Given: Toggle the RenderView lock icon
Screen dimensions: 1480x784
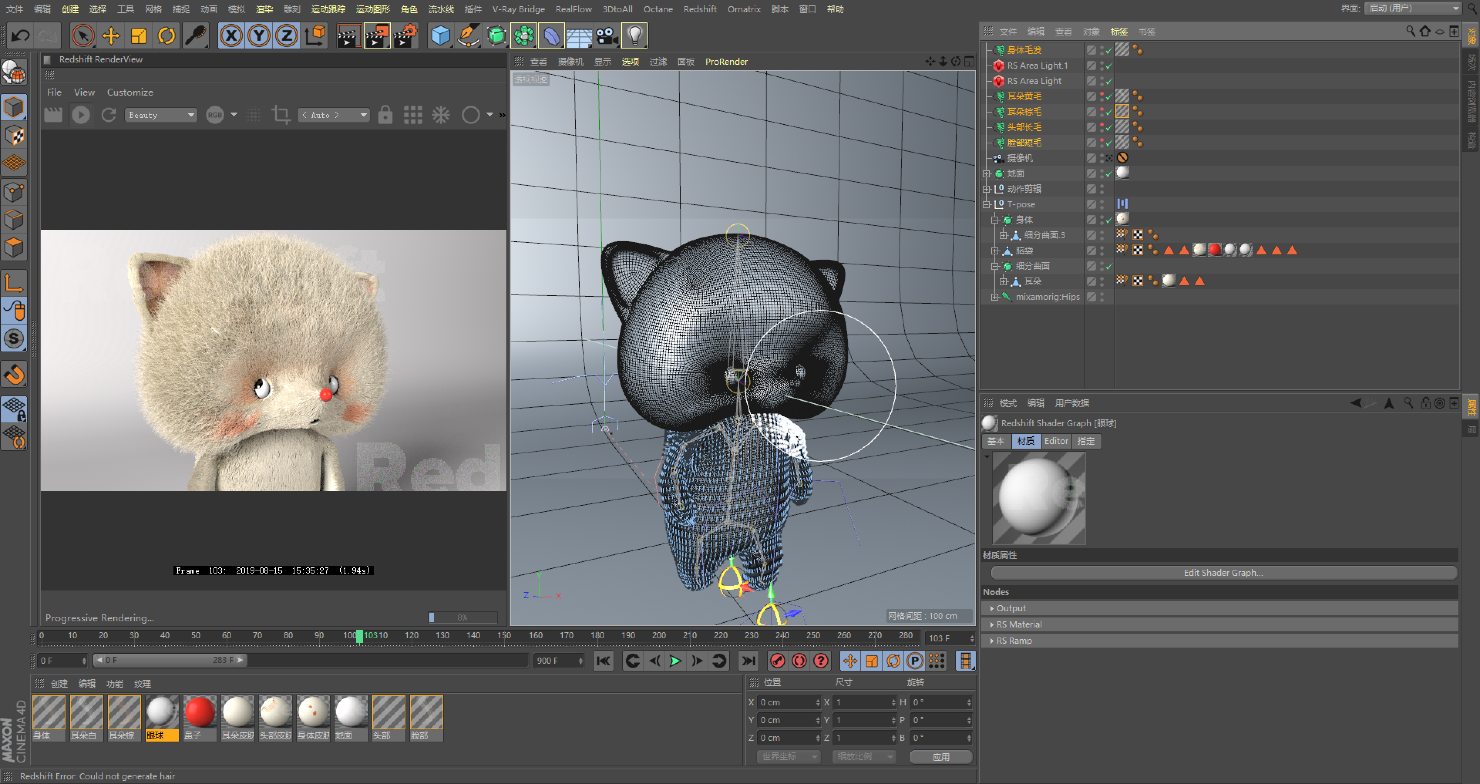Looking at the screenshot, I should pyautogui.click(x=385, y=115).
